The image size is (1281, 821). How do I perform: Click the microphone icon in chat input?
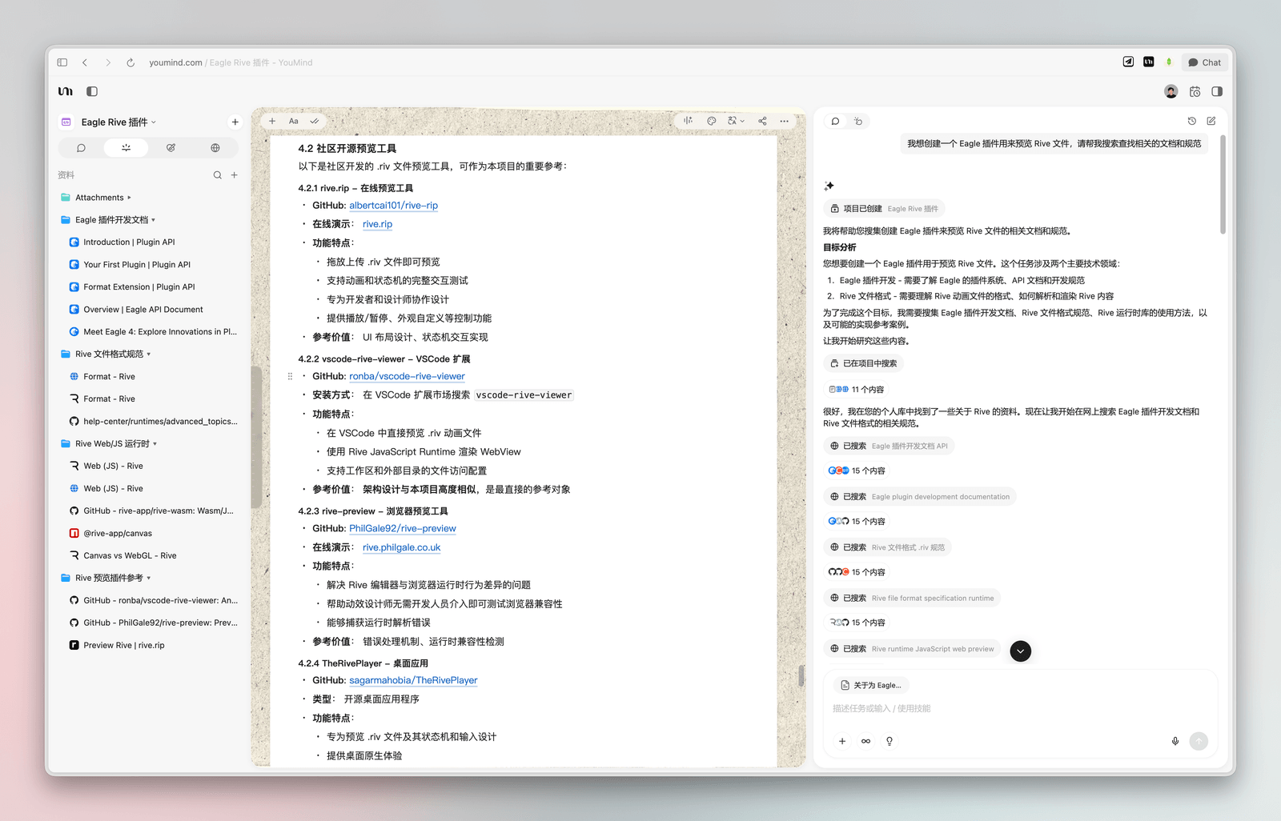pyautogui.click(x=1175, y=741)
